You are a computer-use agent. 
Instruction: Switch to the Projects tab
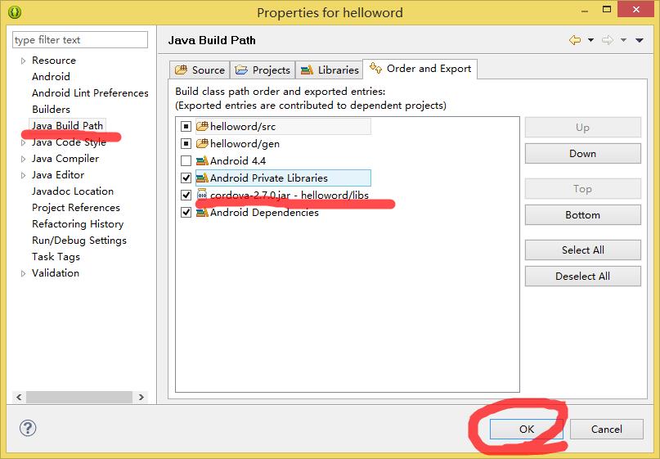[x=263, y=70]
